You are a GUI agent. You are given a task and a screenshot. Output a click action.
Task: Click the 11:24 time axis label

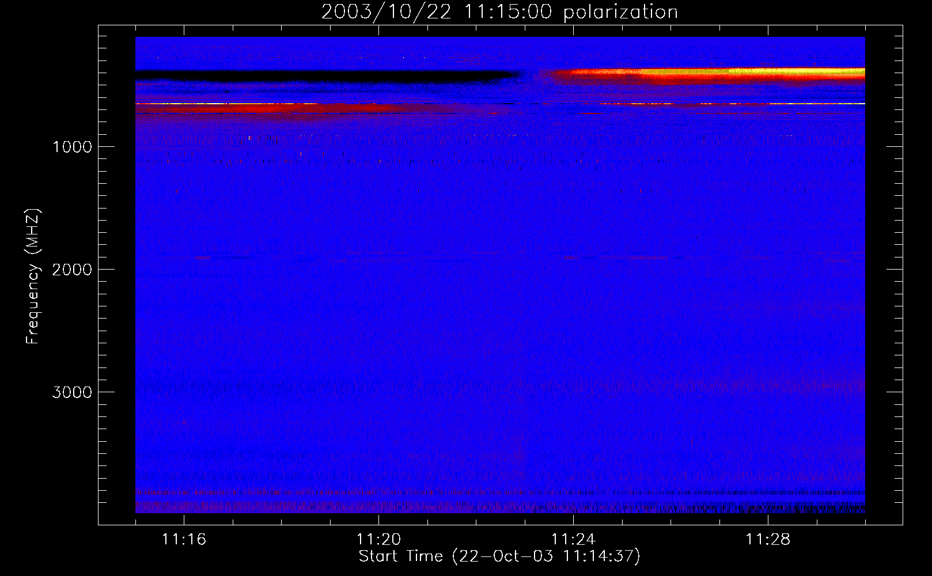[573, 539]
